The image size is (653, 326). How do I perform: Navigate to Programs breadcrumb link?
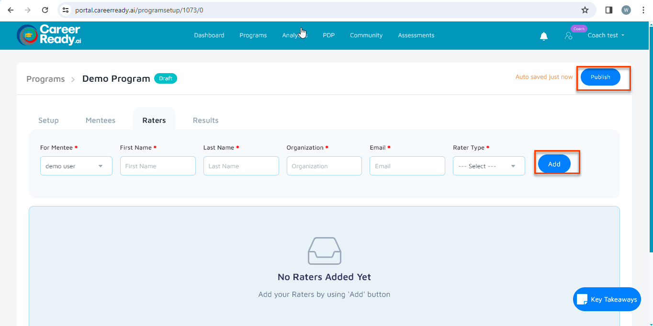click(45, 79)
